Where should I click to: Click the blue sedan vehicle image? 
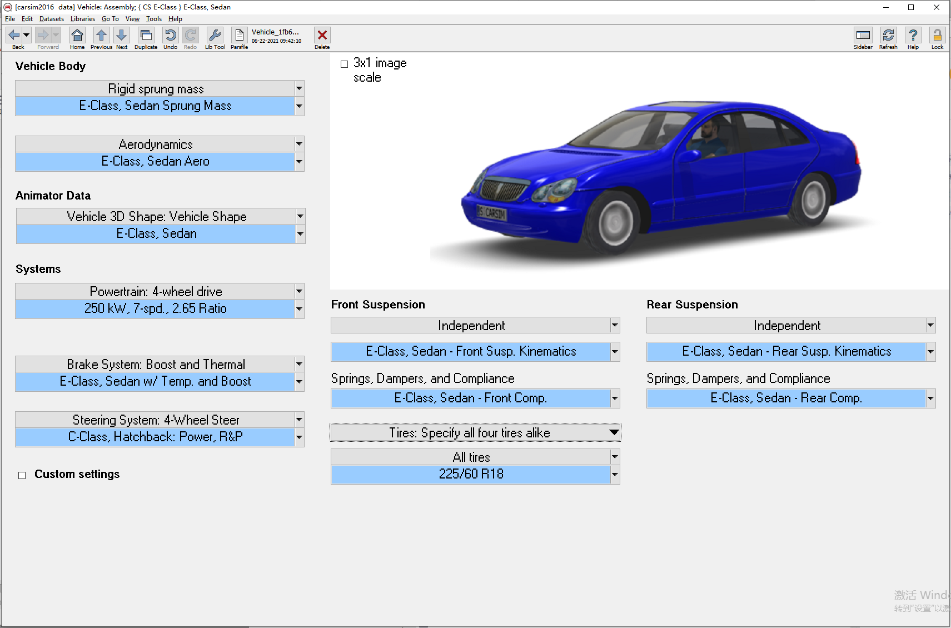(661, 178)
